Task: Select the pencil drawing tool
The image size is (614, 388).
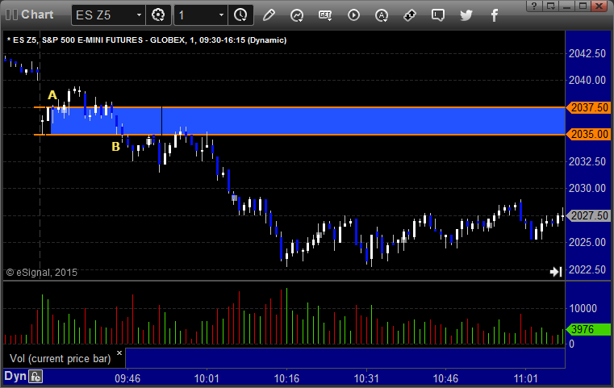Action: (x=269, y=15)
